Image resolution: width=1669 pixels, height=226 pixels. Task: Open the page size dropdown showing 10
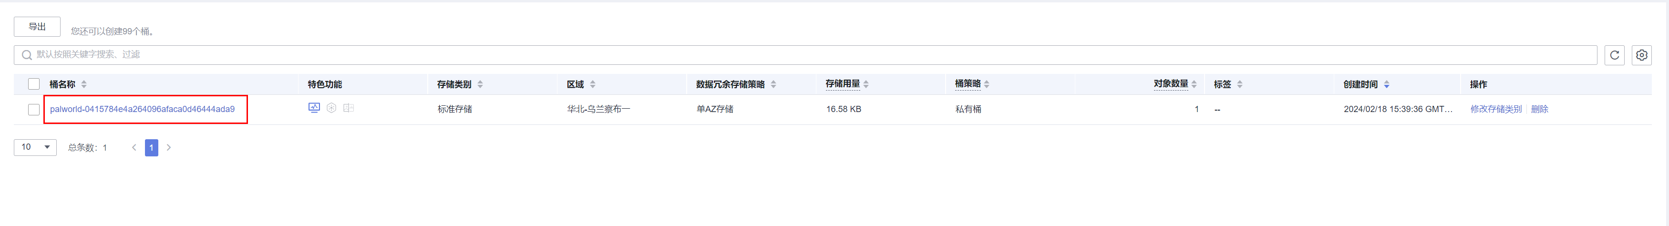35,148
